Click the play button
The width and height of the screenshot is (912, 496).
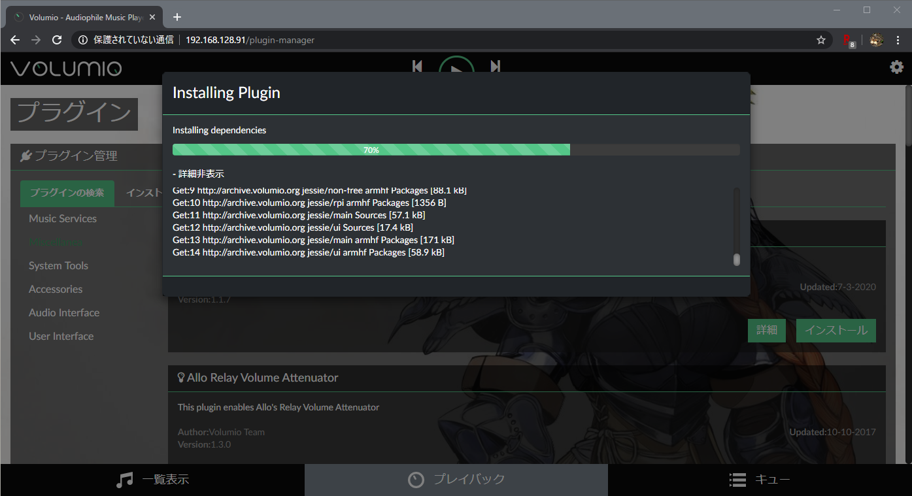click(x=456, y=64)
